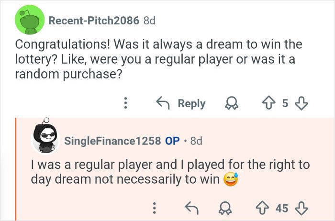Visit SingleFinance1258's profile page
335x221 pixels.
pyautogui.click(x=112, y=141)
